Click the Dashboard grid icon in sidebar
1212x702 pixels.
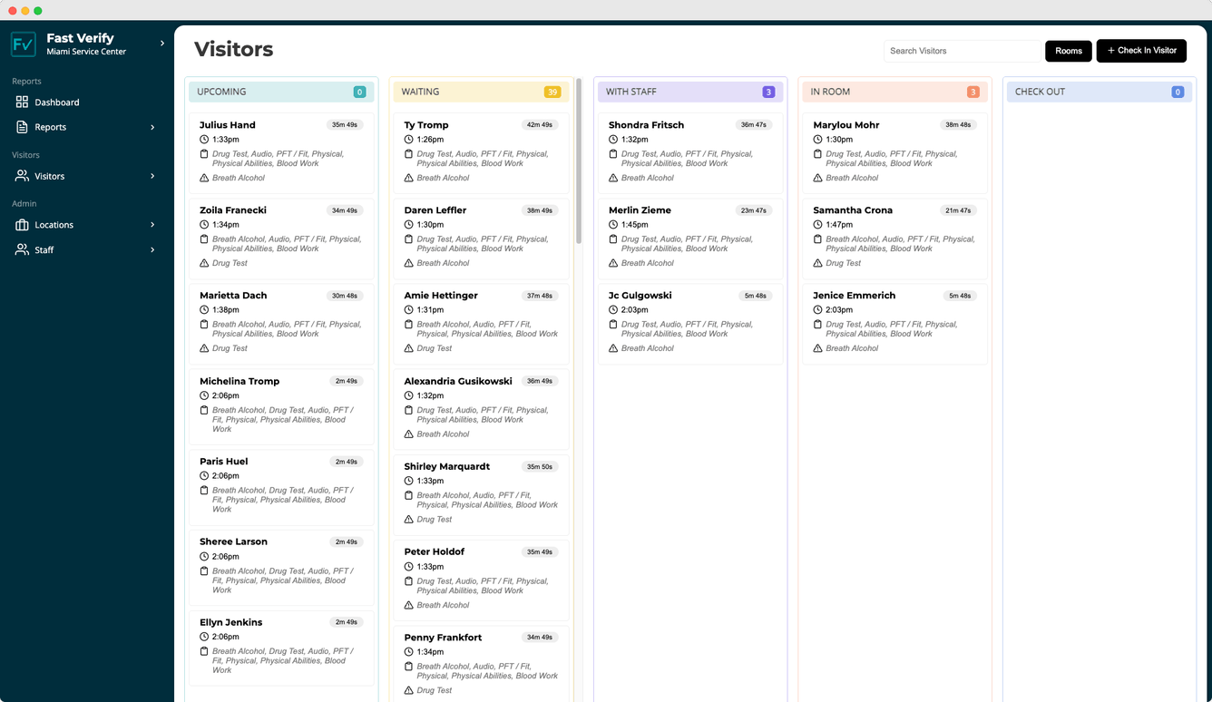(22, 102)
